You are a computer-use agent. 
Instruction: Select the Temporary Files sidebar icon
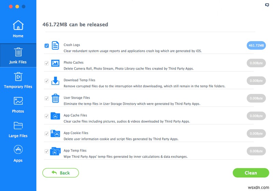coord(18,77)
